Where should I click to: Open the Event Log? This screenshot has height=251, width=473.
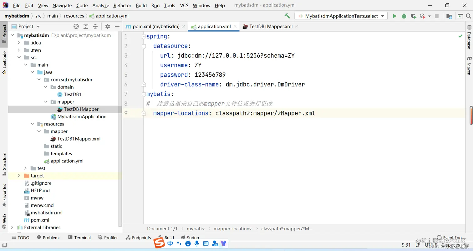point(449,238)
